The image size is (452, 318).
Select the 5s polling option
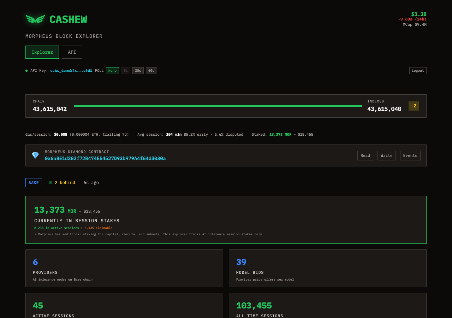125,71
